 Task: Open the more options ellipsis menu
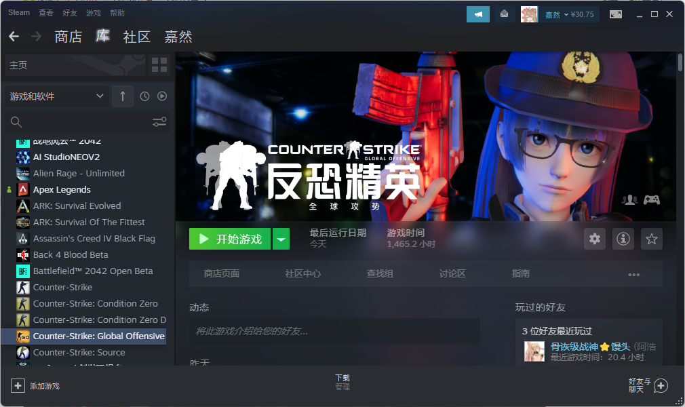click(634, 275)
